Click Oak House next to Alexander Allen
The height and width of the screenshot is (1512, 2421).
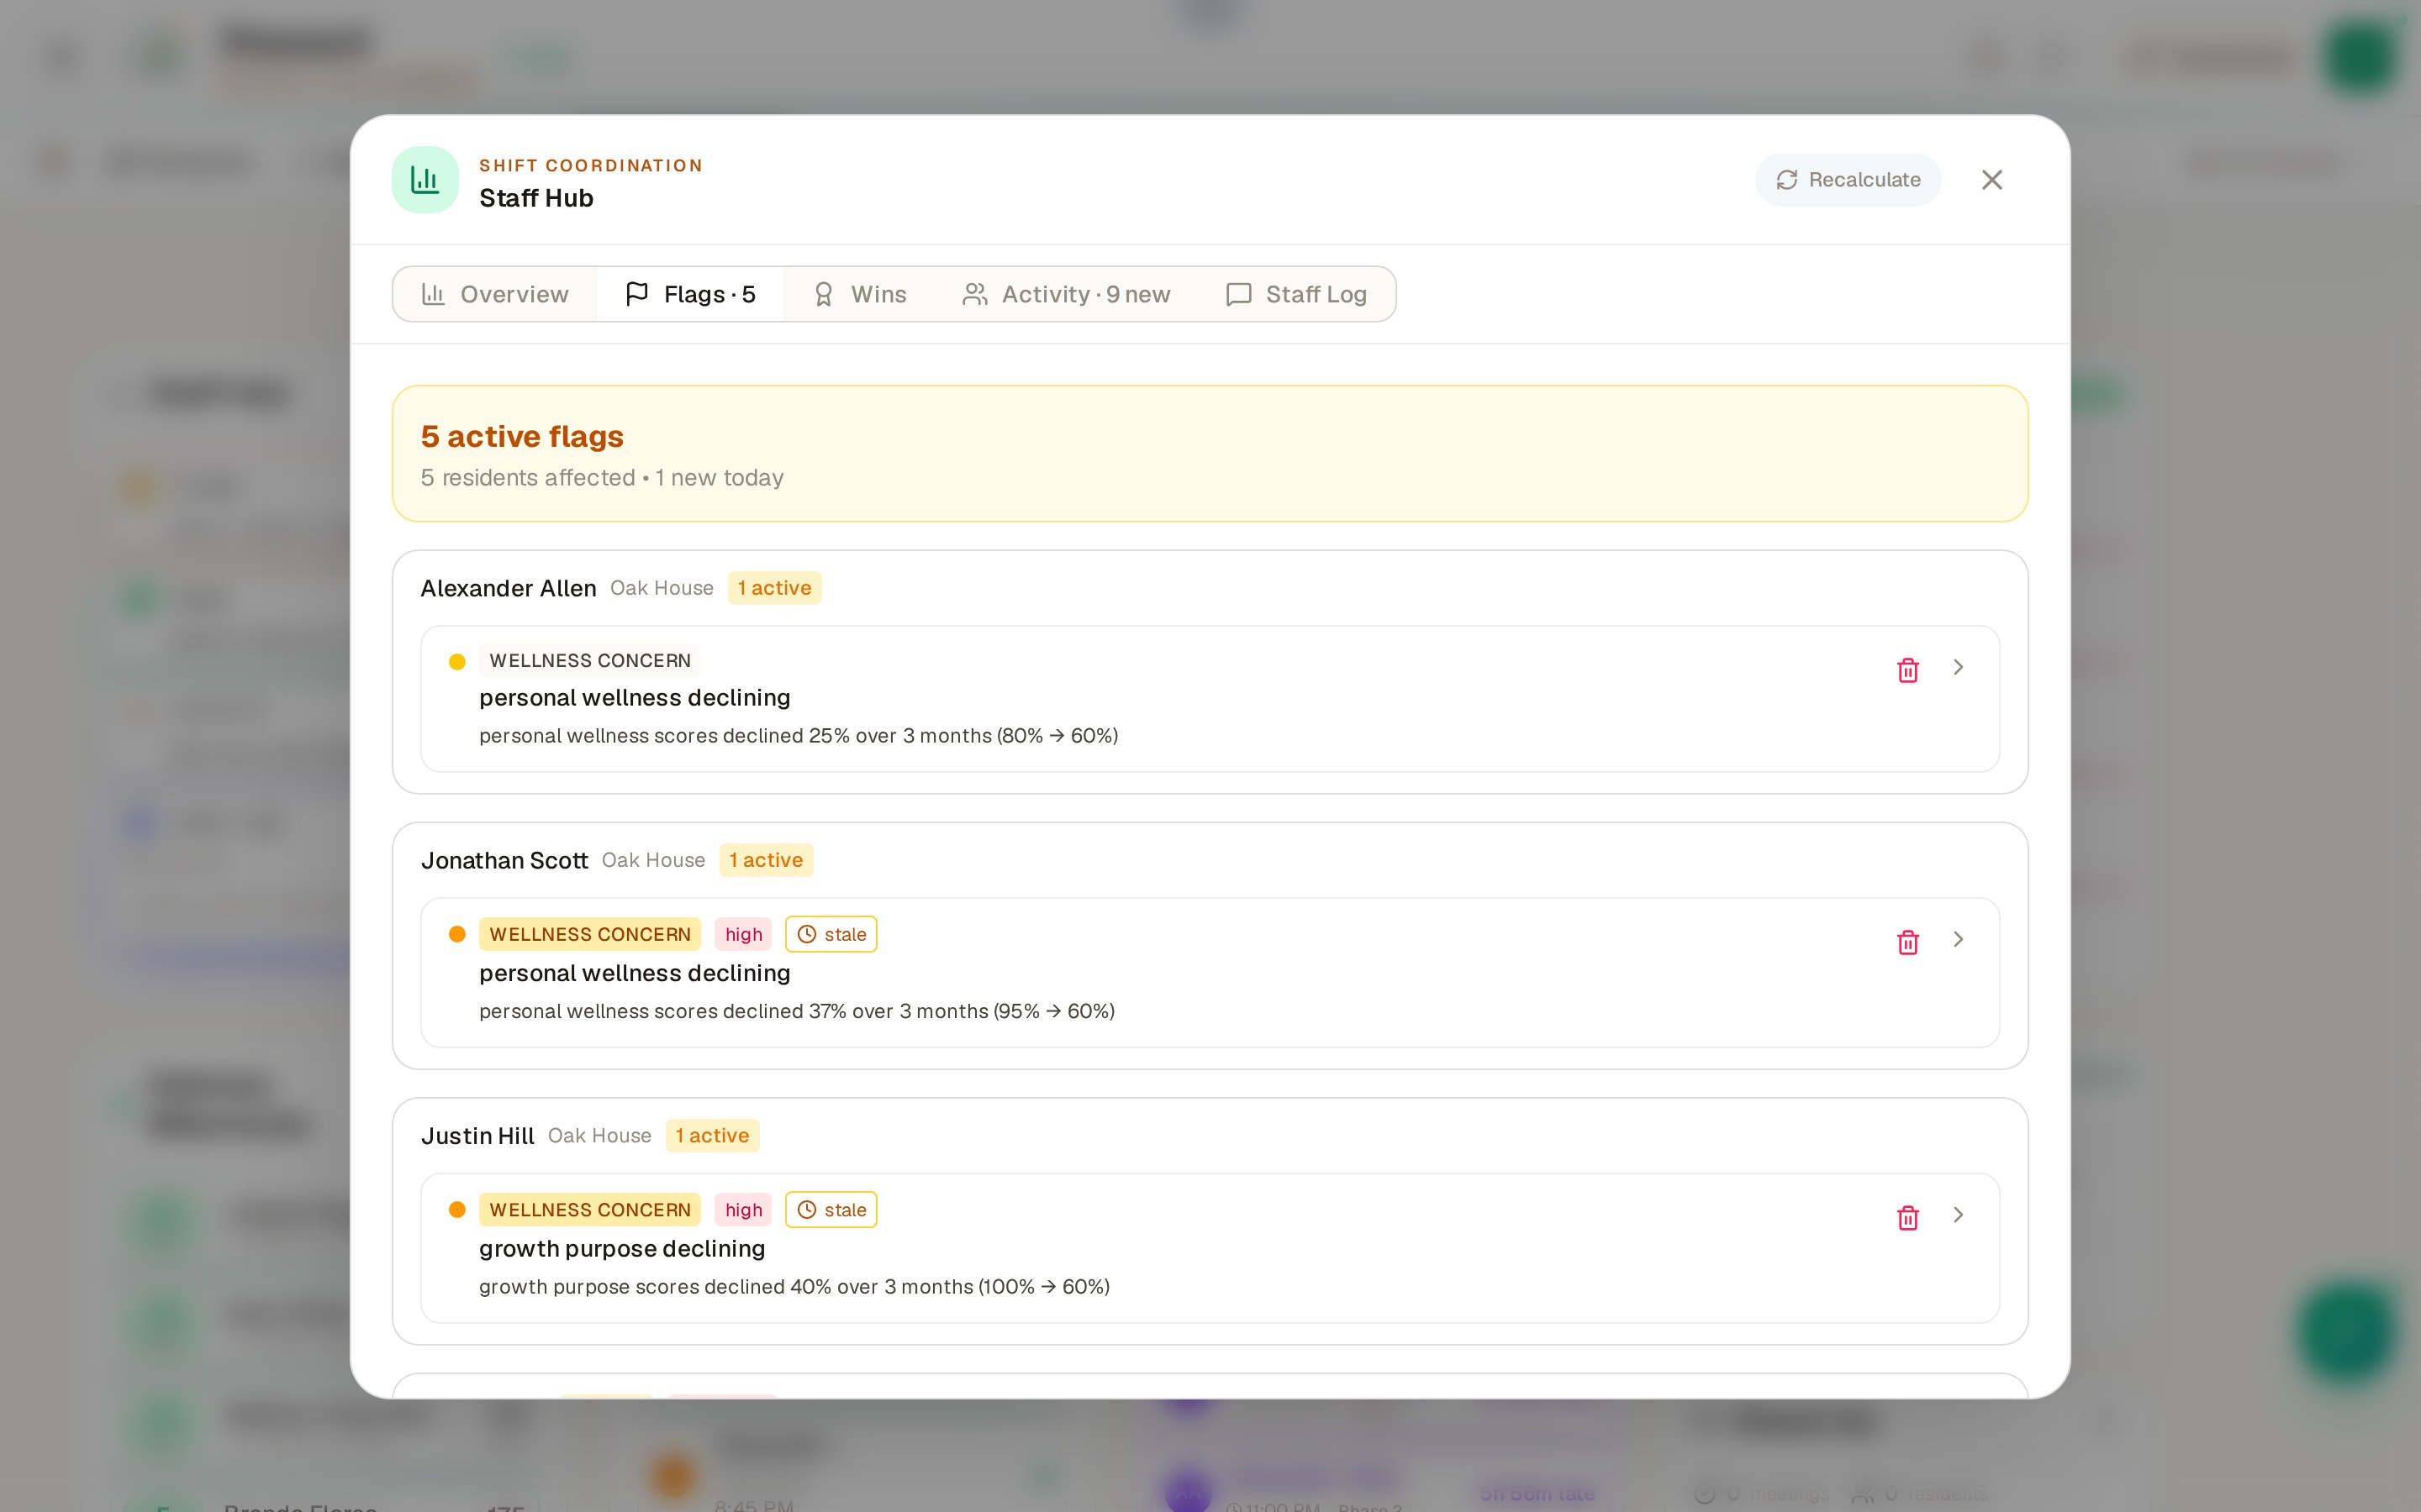(x=662, y=588)
